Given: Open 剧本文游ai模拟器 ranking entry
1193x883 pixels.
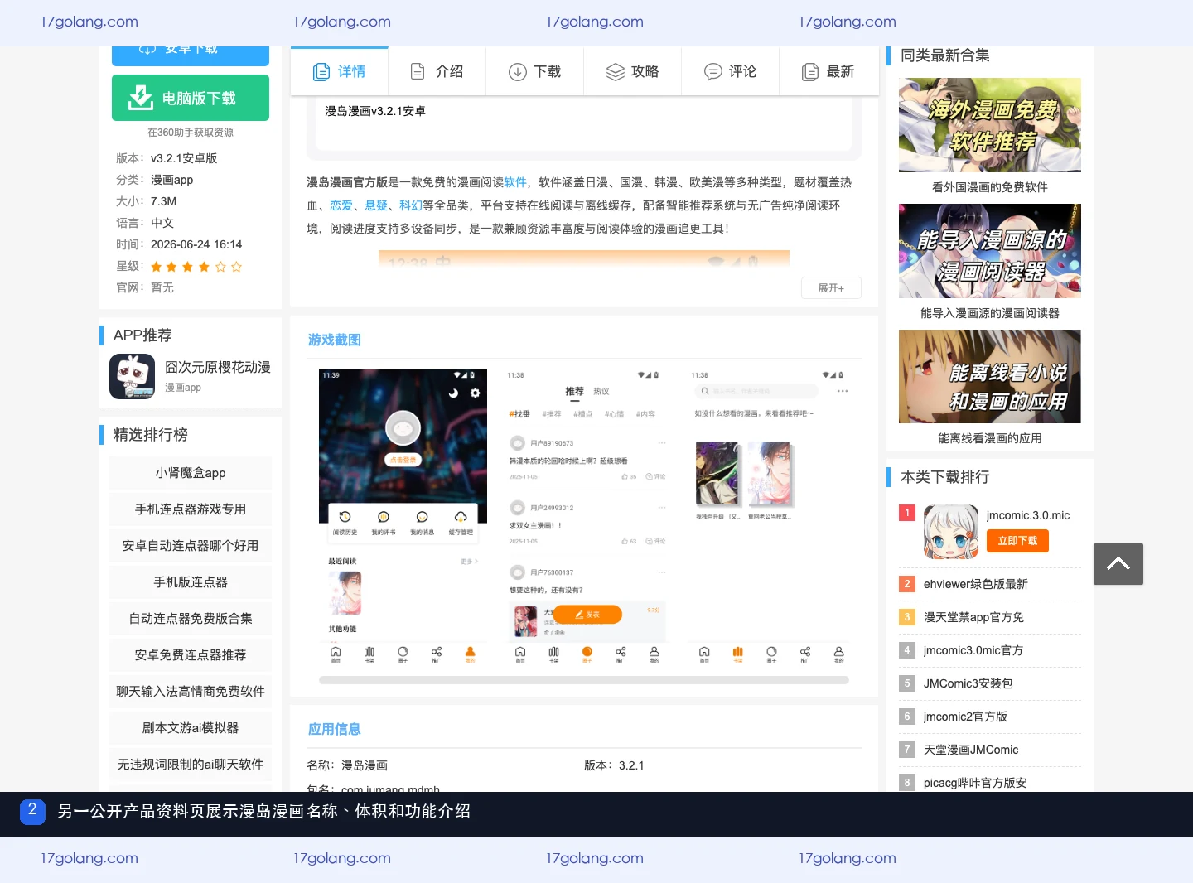Looking at the screenshot, I should tap(191, 728).
